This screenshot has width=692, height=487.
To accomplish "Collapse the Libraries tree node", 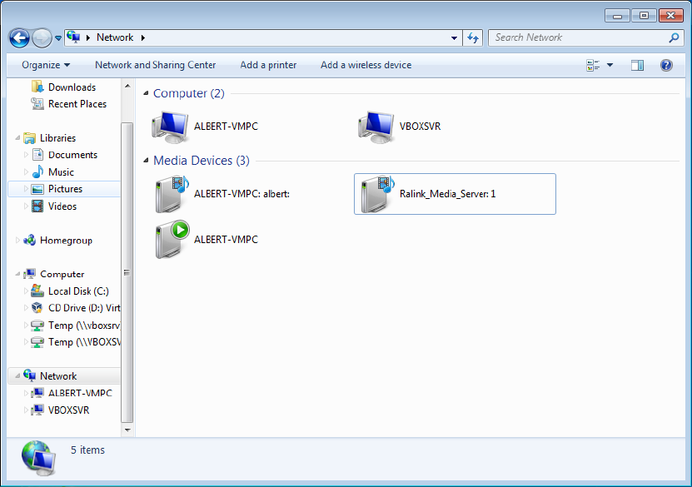I will click(x=17, y=138).
